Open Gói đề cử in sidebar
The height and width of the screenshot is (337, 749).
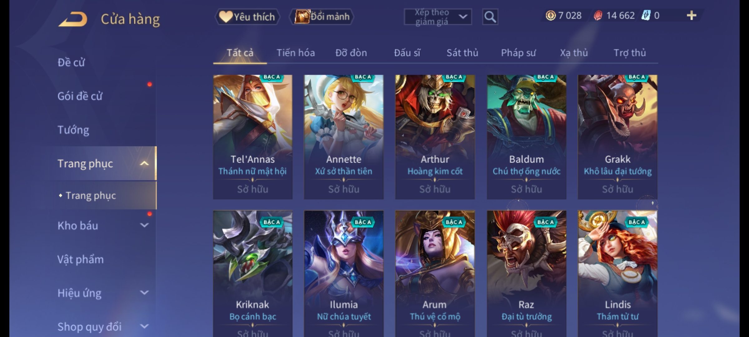(x=80, y=96)
